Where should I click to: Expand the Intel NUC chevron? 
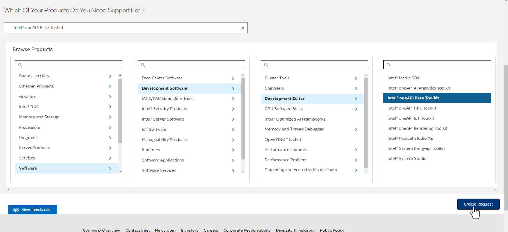click(x=110, y=107)
